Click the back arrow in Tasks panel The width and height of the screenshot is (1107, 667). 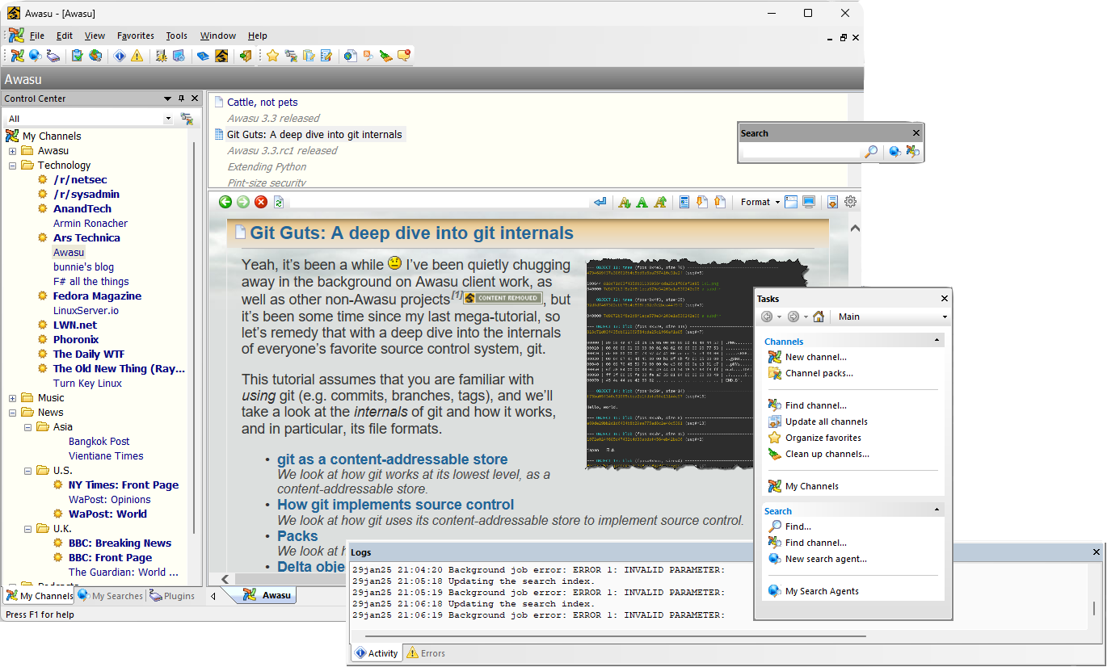(x=768, y=317)
